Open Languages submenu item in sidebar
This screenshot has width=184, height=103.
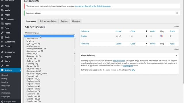6,97
